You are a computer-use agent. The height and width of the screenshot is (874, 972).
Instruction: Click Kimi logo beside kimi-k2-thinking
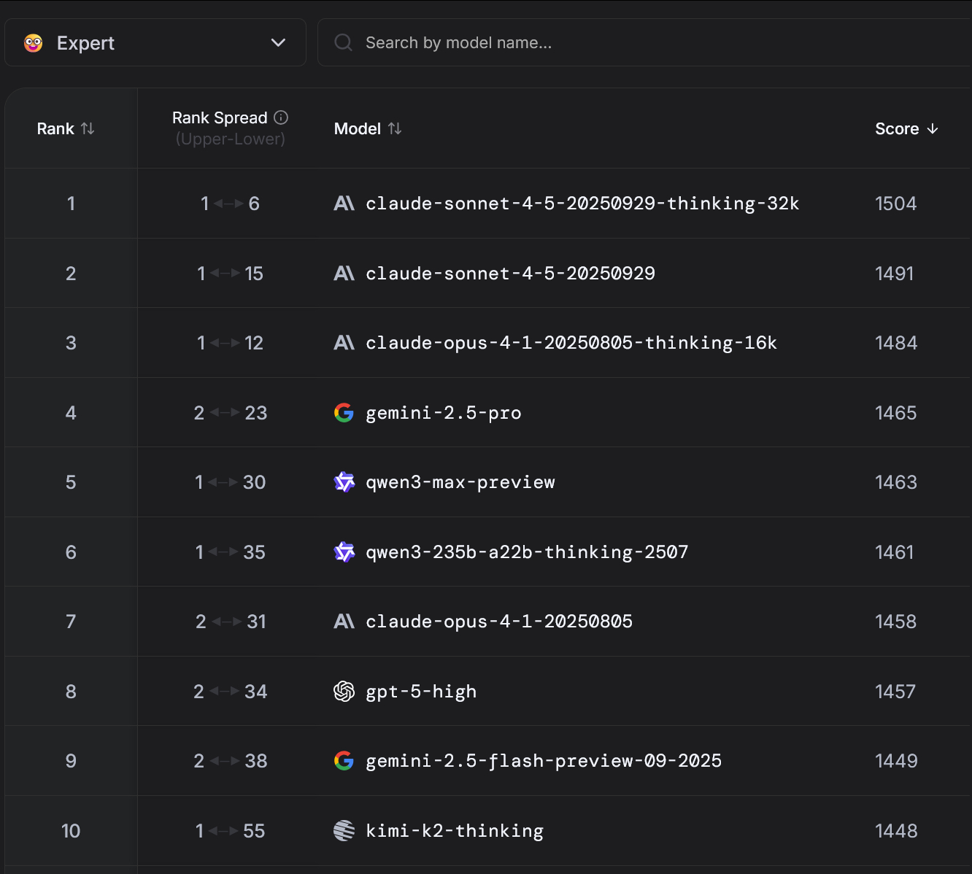pyautogui.click(x=344, y=830)
